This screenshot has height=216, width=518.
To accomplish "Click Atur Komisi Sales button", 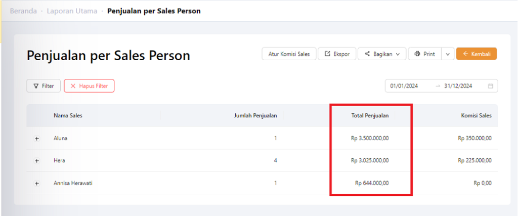I will (289, 54).
